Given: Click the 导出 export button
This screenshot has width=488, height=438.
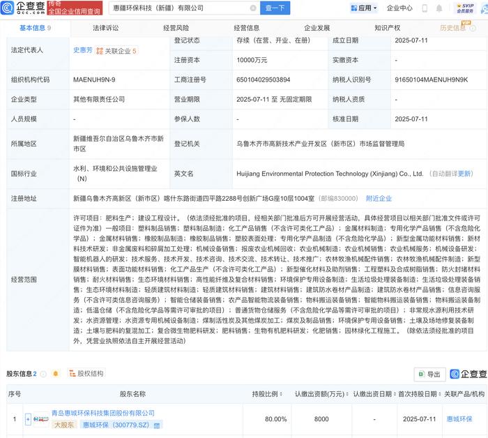Looking at the screenshot, I should tap(430, 375).
